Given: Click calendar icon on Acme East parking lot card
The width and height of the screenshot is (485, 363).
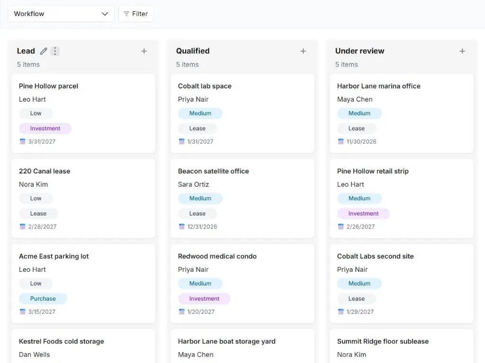Looking at the screenshot, I should (23, 311).
